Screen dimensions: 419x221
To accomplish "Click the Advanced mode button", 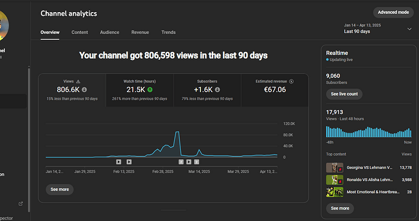I will 393,12.
